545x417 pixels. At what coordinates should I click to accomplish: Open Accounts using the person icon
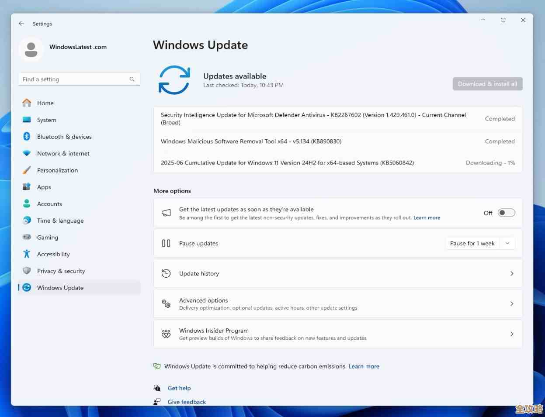pos(27,204)
